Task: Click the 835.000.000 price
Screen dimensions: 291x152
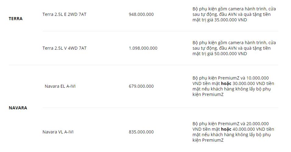Action: click(141, 132)
